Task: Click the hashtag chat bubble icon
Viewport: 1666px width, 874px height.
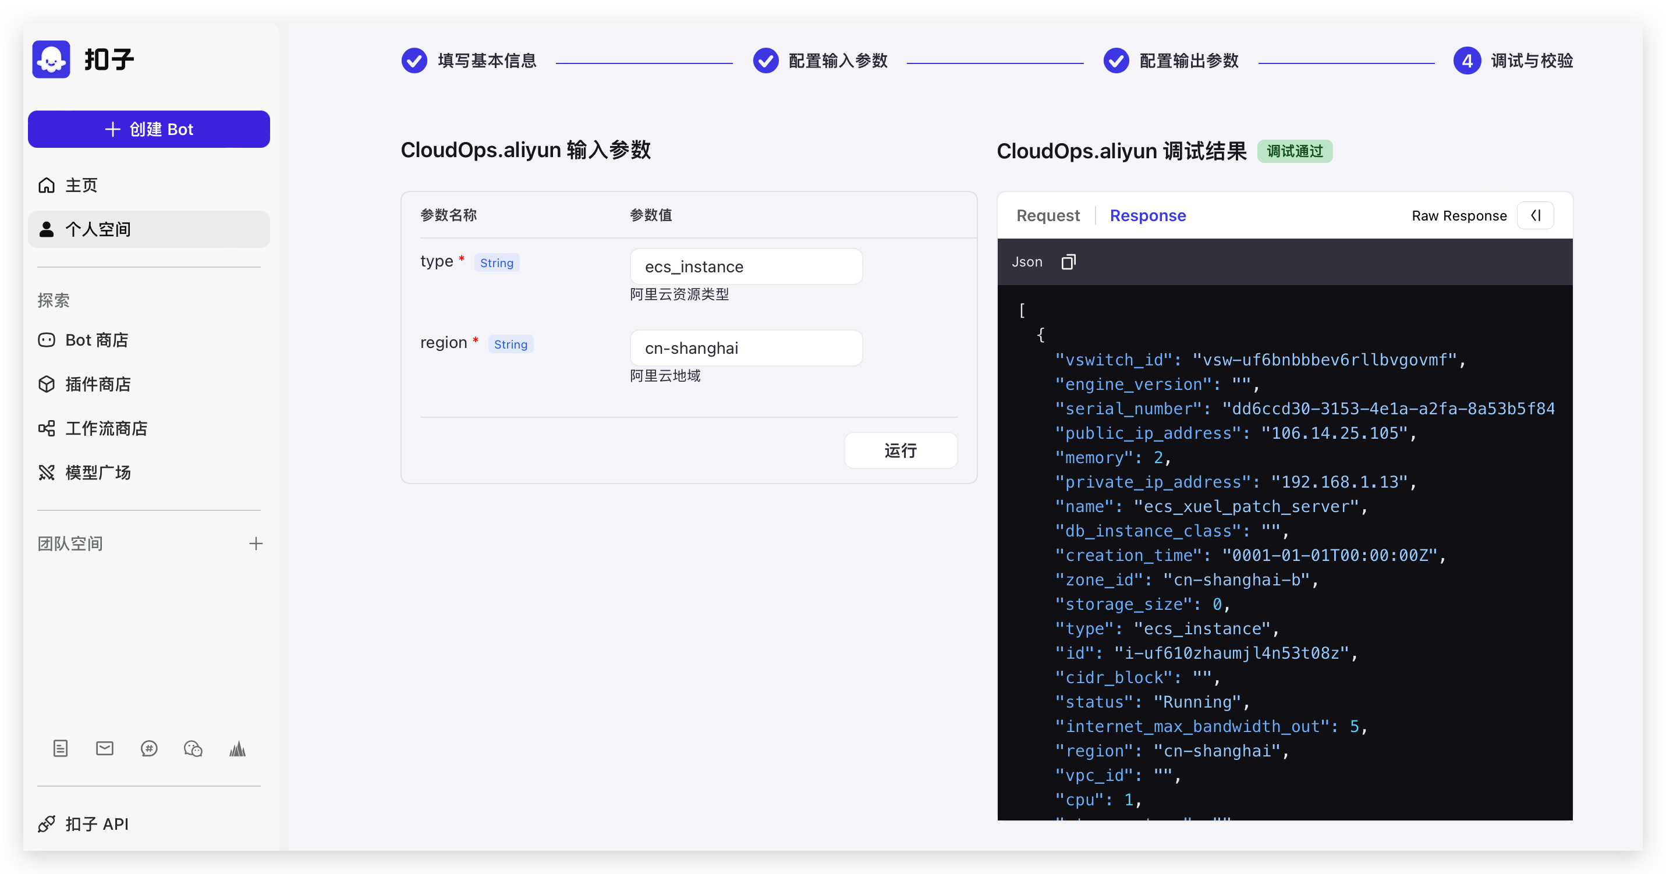Action: (x=149, y=748)
